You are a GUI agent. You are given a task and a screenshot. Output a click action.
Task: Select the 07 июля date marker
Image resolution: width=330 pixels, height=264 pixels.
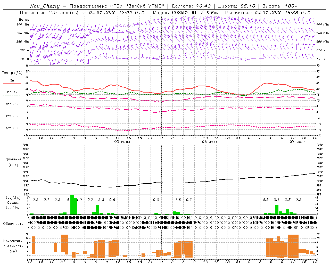click(297, 142)
